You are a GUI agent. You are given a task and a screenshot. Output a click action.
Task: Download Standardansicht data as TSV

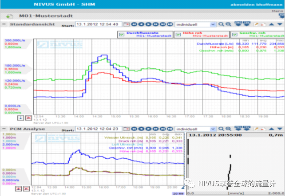tap(247, 24)
